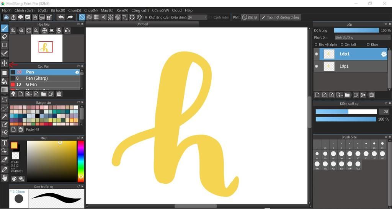Hide the bottom Lớp1 layer via its visibility dot

[x=317, y=66]
